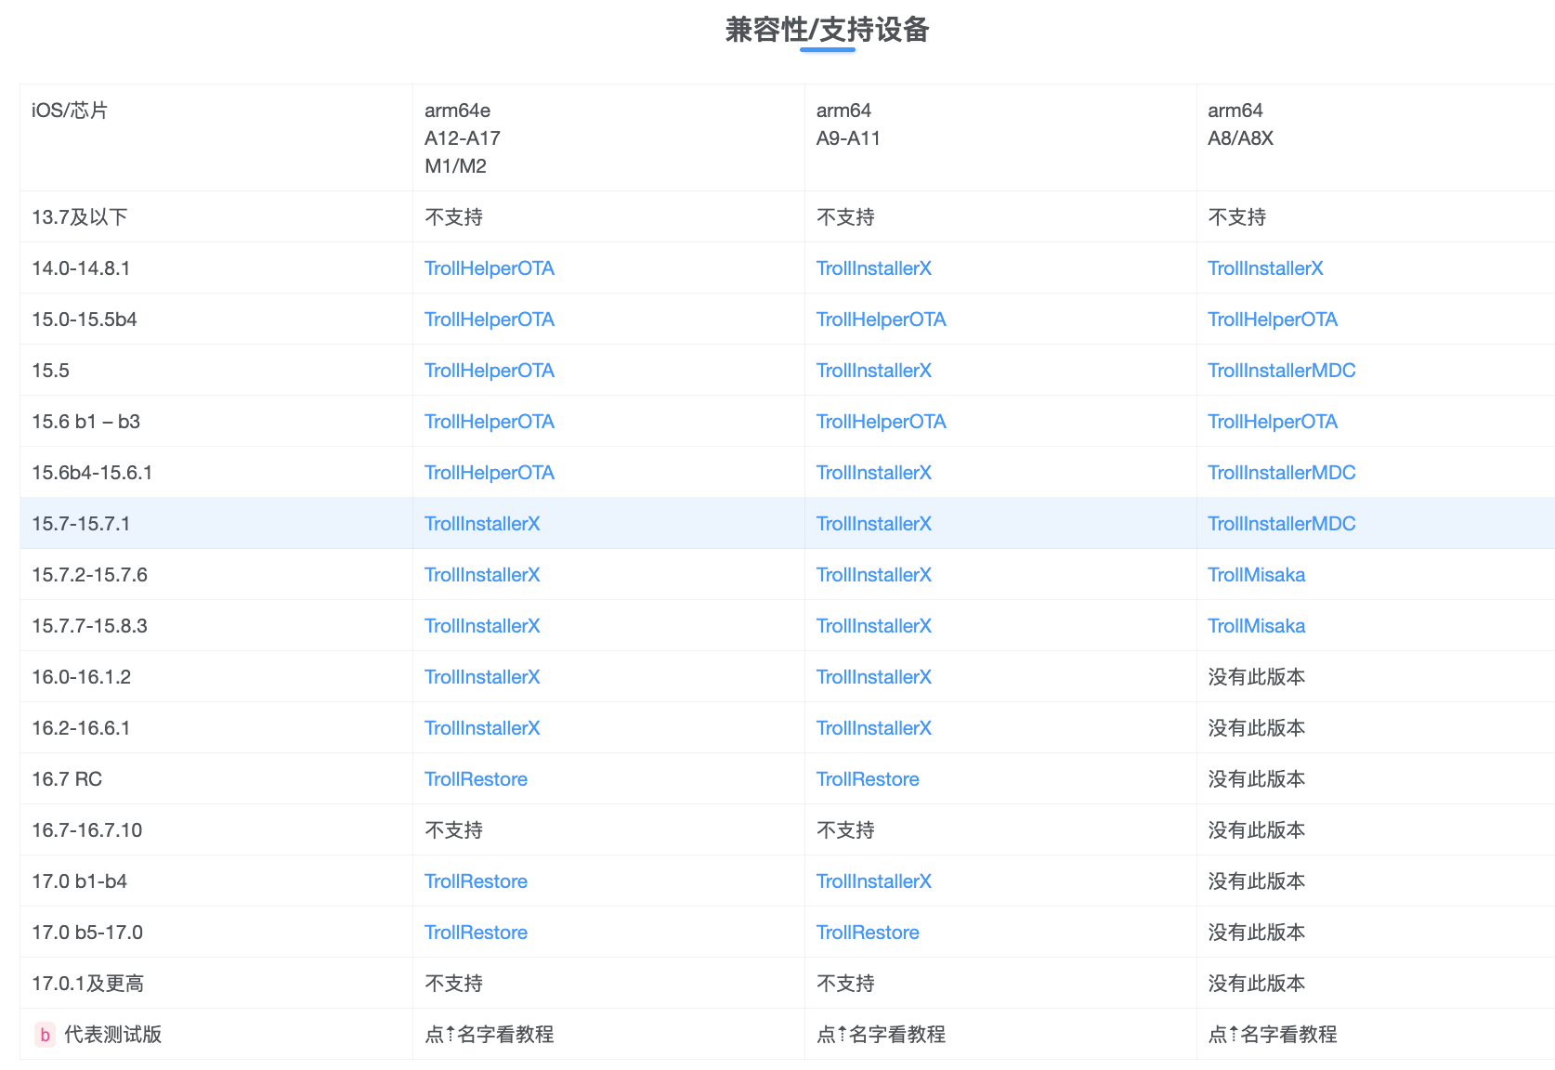
Task: Open TrollHelperOTA link in 15.5 row arm64e
Action: [490, 371]
